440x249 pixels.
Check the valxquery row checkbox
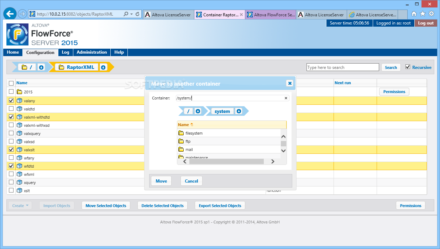11,133
